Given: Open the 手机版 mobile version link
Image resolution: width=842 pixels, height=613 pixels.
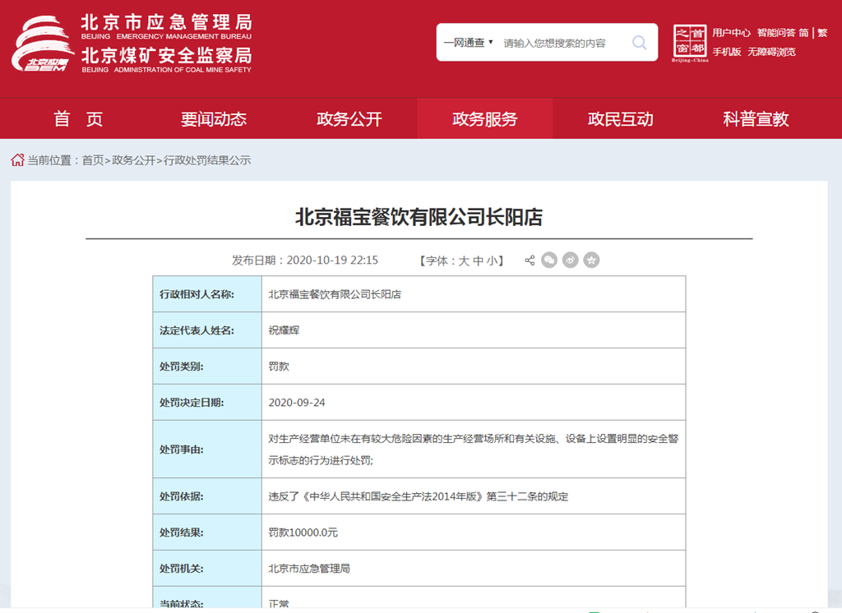Looking at the screenshot, I should click(727, 52).
